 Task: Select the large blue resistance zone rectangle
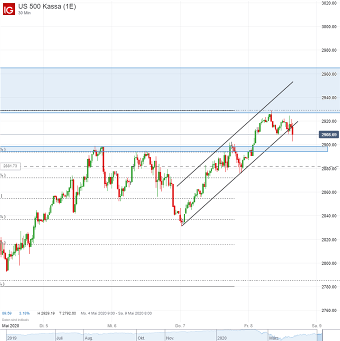click(170, 90)
